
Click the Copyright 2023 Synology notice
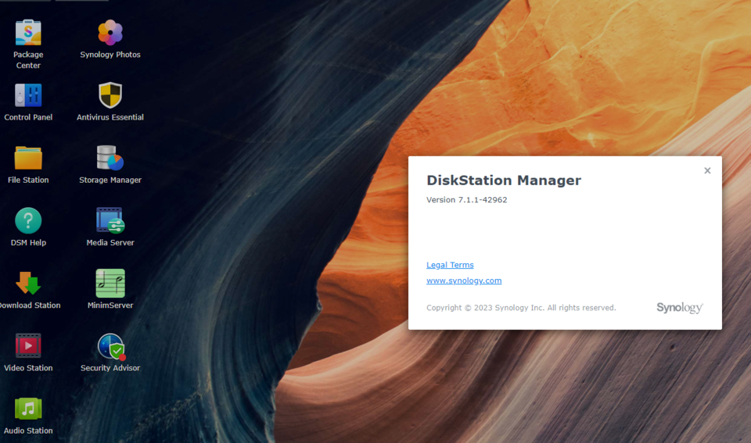(521, 308)
